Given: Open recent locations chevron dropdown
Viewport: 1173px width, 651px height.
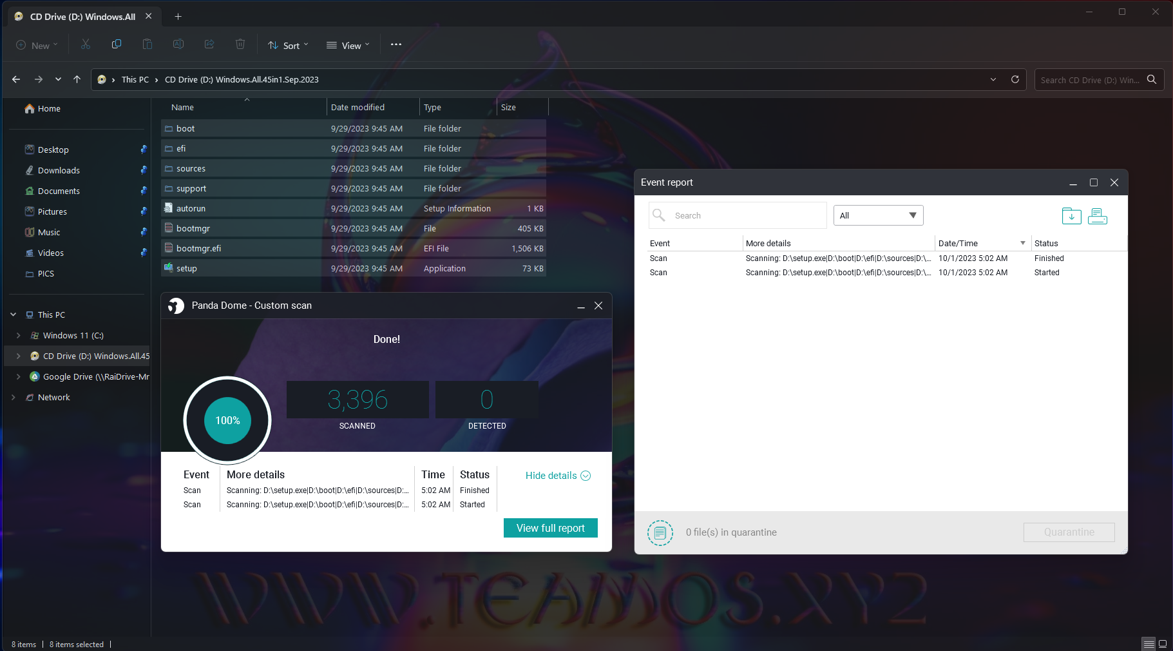Looking at the screenshot, I should [58, 79].
